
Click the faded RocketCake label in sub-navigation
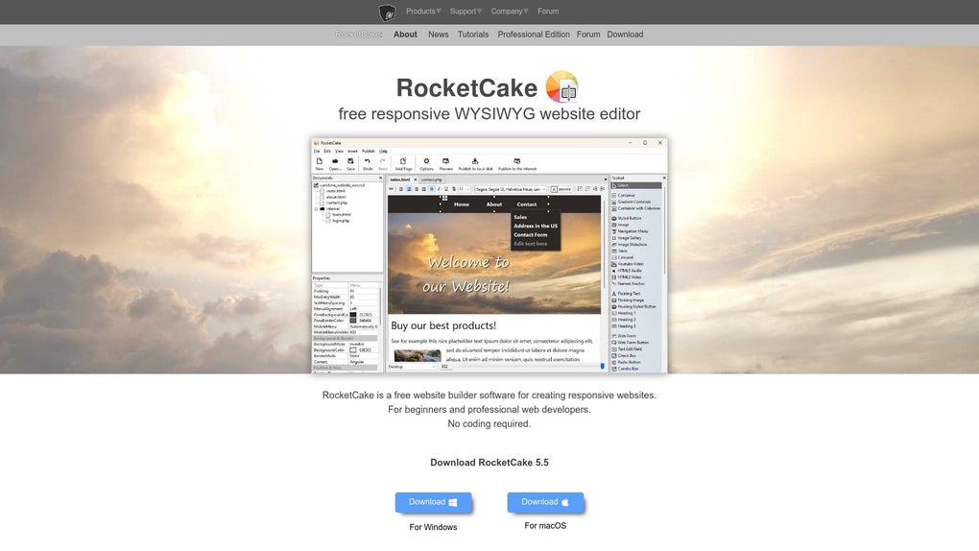click(358, 35)
